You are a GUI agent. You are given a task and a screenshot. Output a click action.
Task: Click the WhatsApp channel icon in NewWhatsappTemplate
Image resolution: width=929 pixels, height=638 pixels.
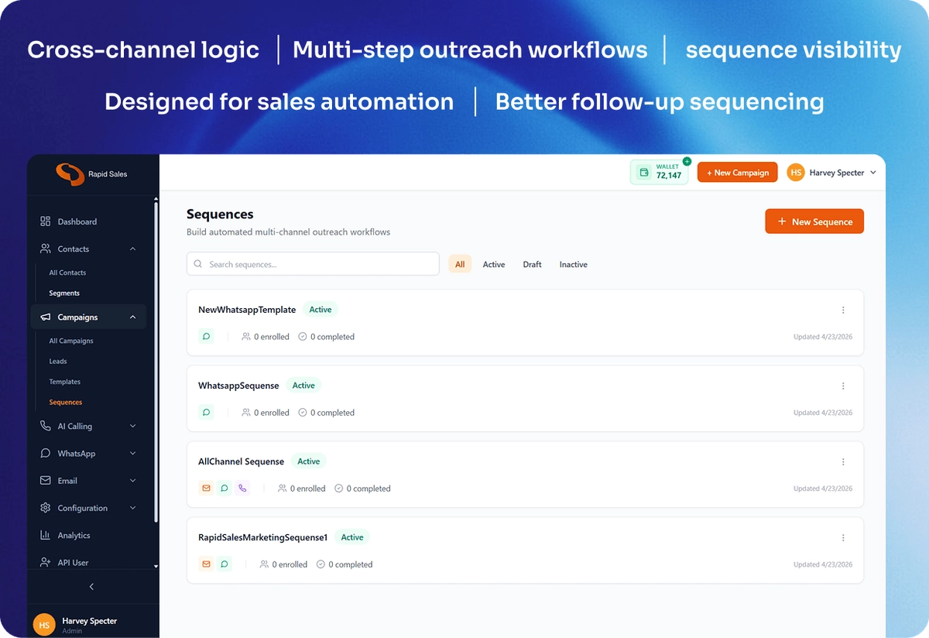(x=207, y=337)
